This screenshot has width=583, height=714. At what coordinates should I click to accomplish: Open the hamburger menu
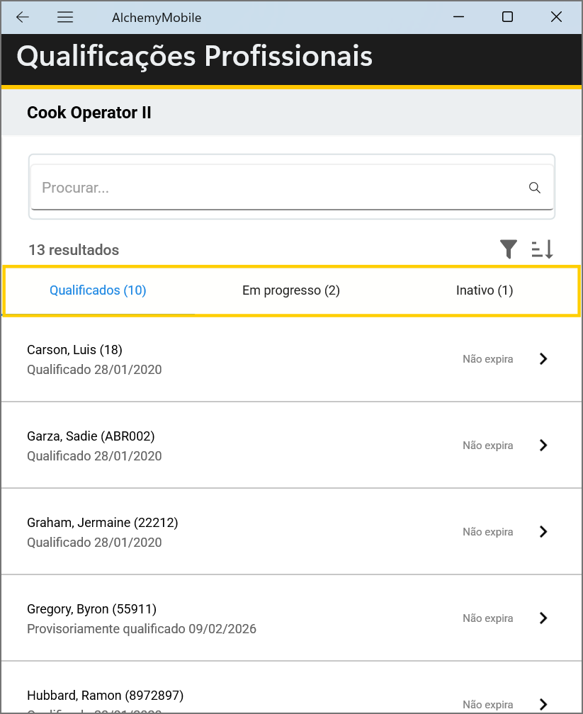[x=65, y=18]
